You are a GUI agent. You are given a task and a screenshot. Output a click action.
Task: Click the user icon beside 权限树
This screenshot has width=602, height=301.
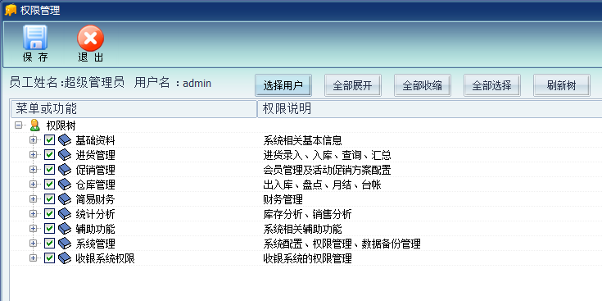pos(35,125)
